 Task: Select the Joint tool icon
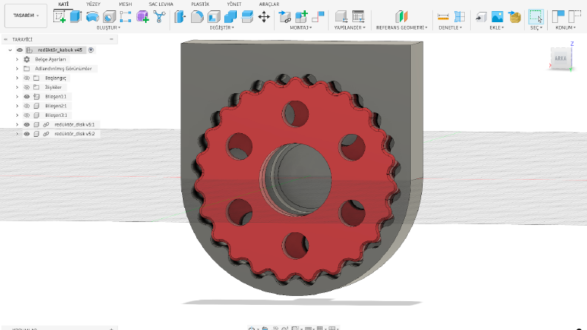[318, 17]
